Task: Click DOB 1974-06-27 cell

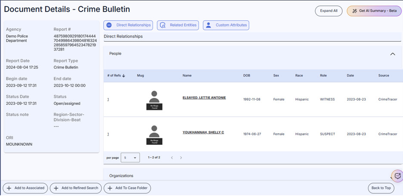Action: pos(251,134)
